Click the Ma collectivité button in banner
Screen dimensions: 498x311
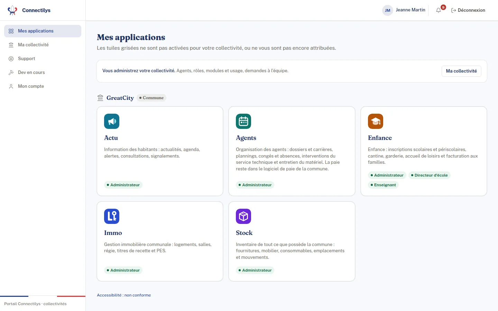click(x=461, y=71)
